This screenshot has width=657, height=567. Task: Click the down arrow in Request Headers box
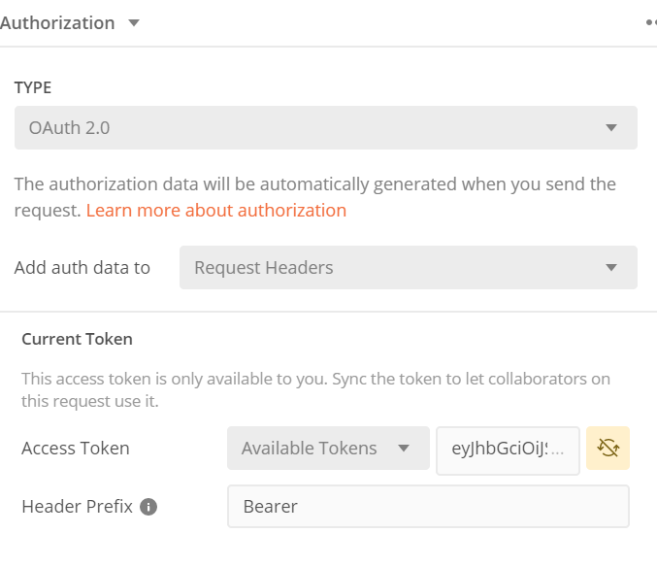click(x=611, y=267)
